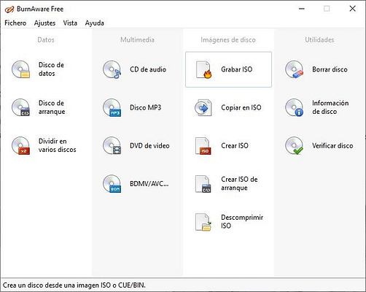The height and width of the screenshot is (292, 366).
Task: Close the BurnAware Free window
Action: 352,9
